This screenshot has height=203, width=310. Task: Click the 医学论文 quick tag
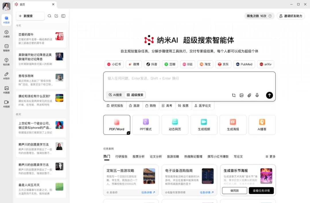(x=203, y=106)
